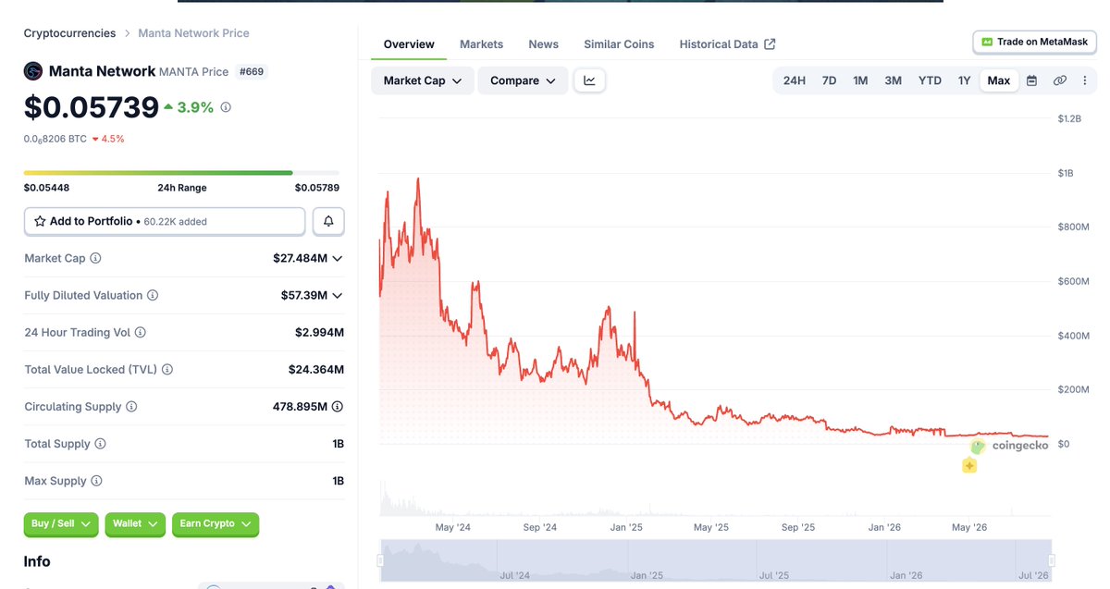The image size is (1110, 589).
Task: Switch to the News tab
Action: [x=543, y=44]
